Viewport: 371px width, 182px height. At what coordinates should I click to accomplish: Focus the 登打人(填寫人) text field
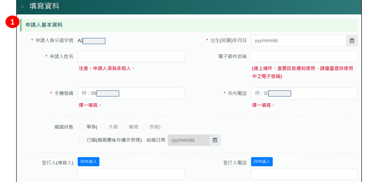click(131, 174)
